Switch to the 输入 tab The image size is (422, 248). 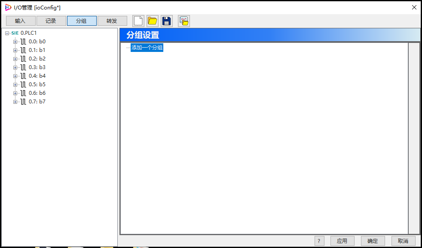tap(21, 21)
